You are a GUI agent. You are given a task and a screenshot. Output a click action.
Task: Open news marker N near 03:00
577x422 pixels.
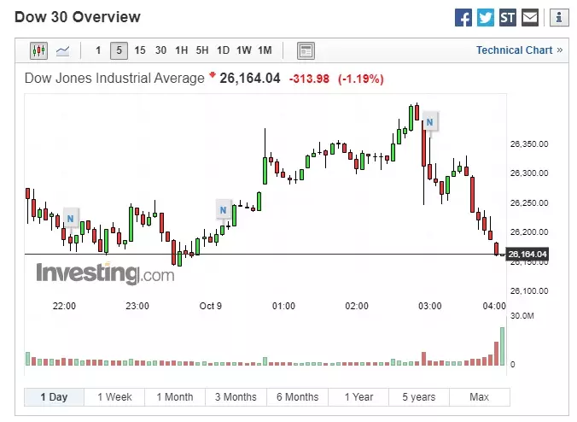point(429,122)
